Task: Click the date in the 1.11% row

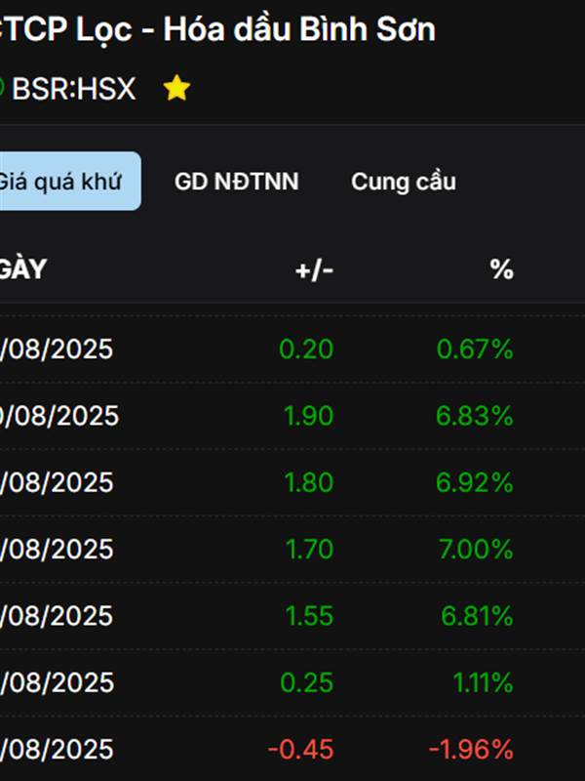Action: 57,682
